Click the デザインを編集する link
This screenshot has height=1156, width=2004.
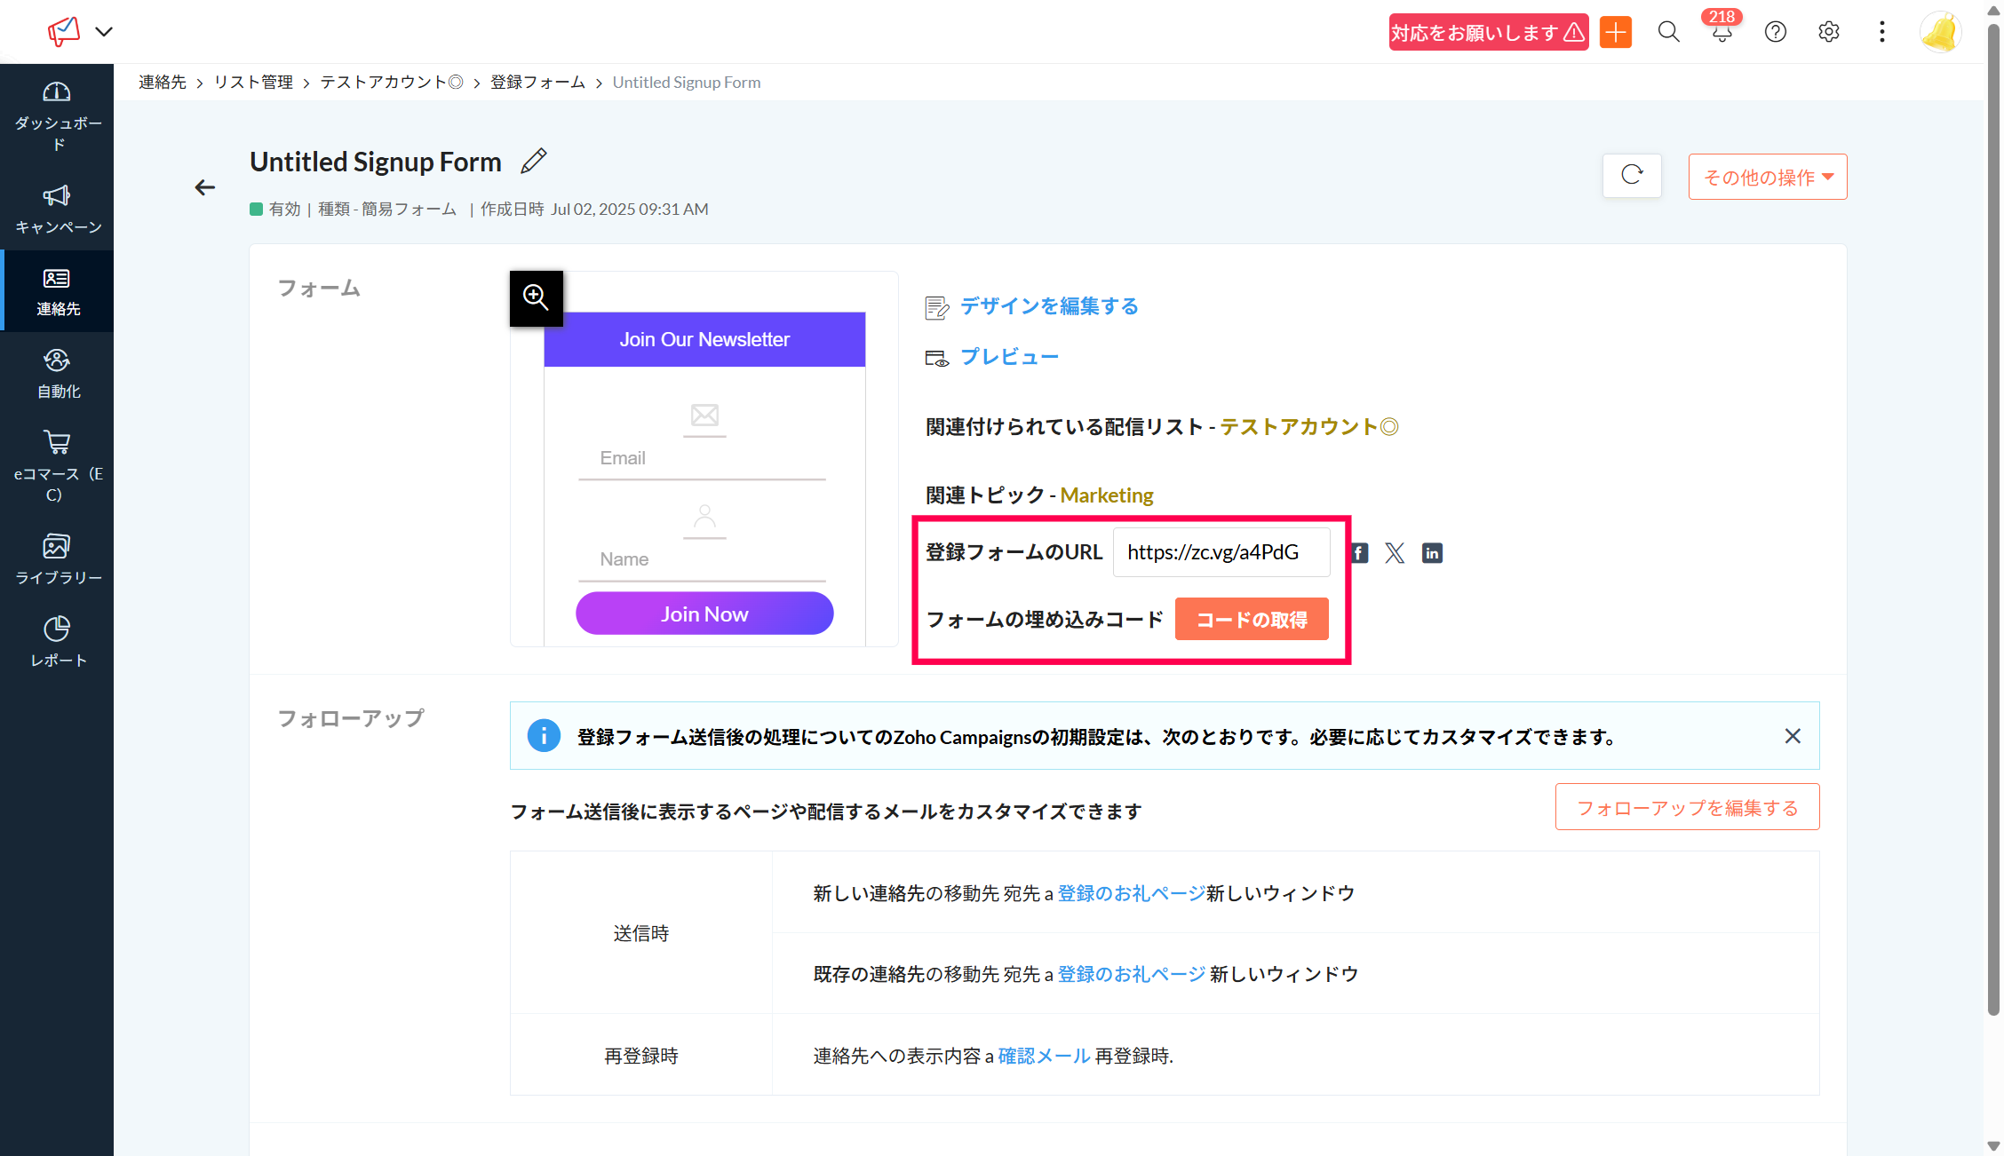point(1048,306)
